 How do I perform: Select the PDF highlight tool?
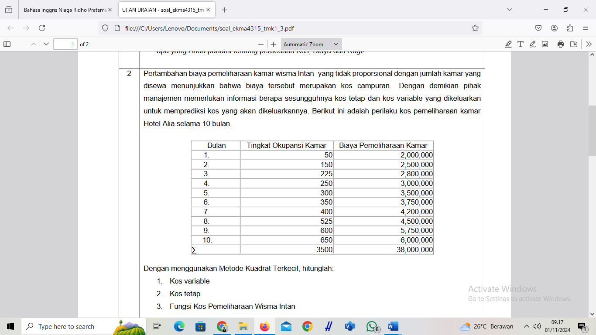click(508, 44)
